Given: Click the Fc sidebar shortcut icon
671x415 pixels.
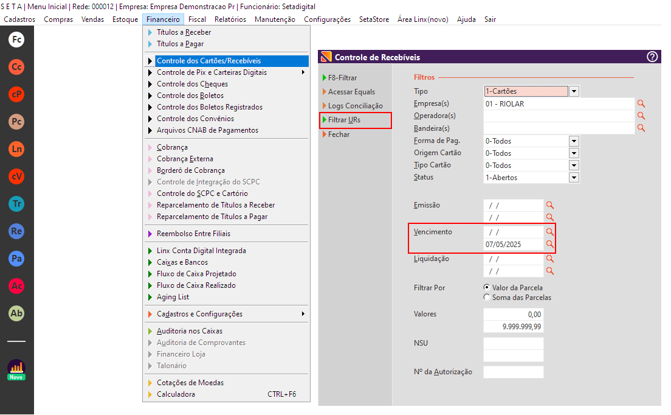Looking at the screenshot, I should coord(16,40).
